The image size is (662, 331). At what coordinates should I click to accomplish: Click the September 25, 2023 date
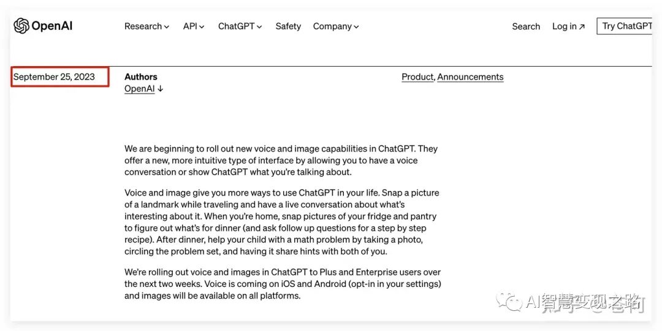pos(54,77)
